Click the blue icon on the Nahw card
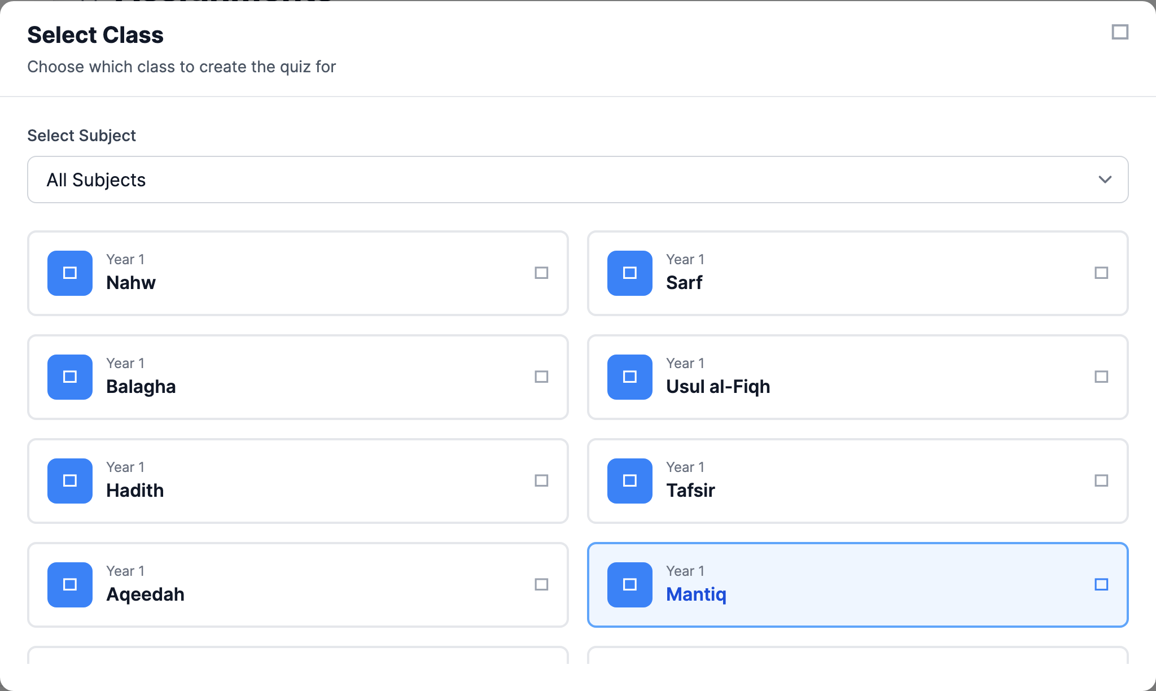This screenshot has height=691, width=1156. [x=70, y=273]
